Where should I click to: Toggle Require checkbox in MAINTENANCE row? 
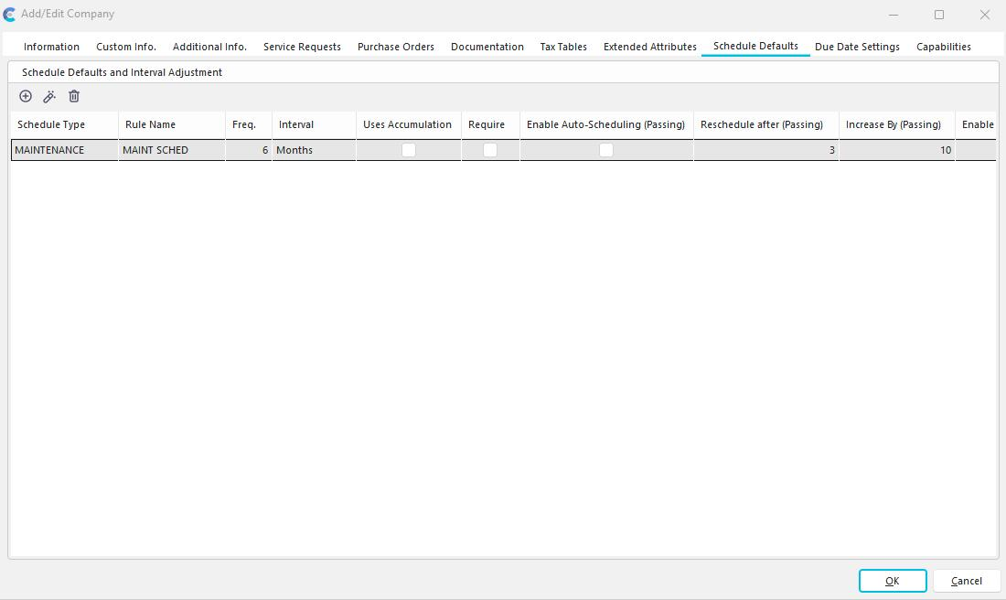click(490, 150)
